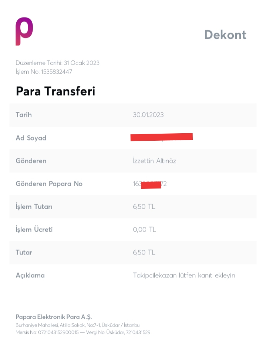Click the purple Papara logo
This screenshot has height=351, width=266.
point(24,31)
